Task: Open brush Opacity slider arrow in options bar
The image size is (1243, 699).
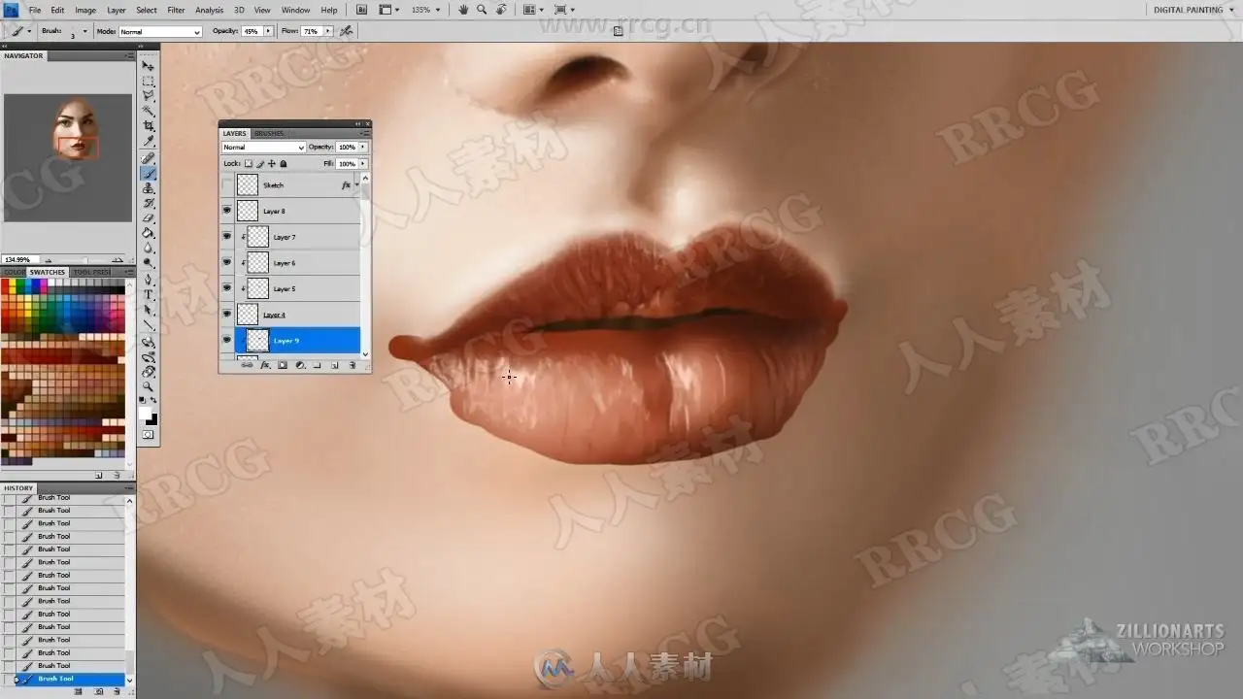Action: (x=268, y=31)
